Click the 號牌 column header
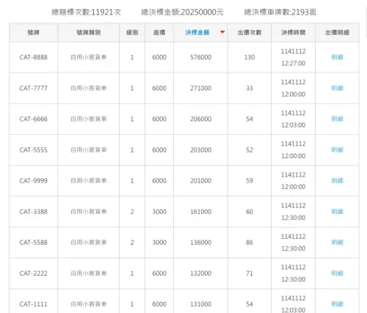 coord(34,32)
